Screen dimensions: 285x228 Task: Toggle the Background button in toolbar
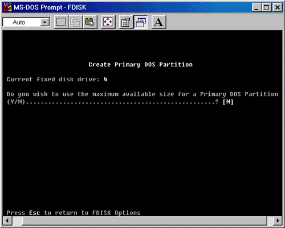pyautogui.click(x=141, y=22)
